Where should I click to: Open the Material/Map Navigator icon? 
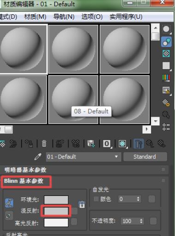[x=166, y=127]
